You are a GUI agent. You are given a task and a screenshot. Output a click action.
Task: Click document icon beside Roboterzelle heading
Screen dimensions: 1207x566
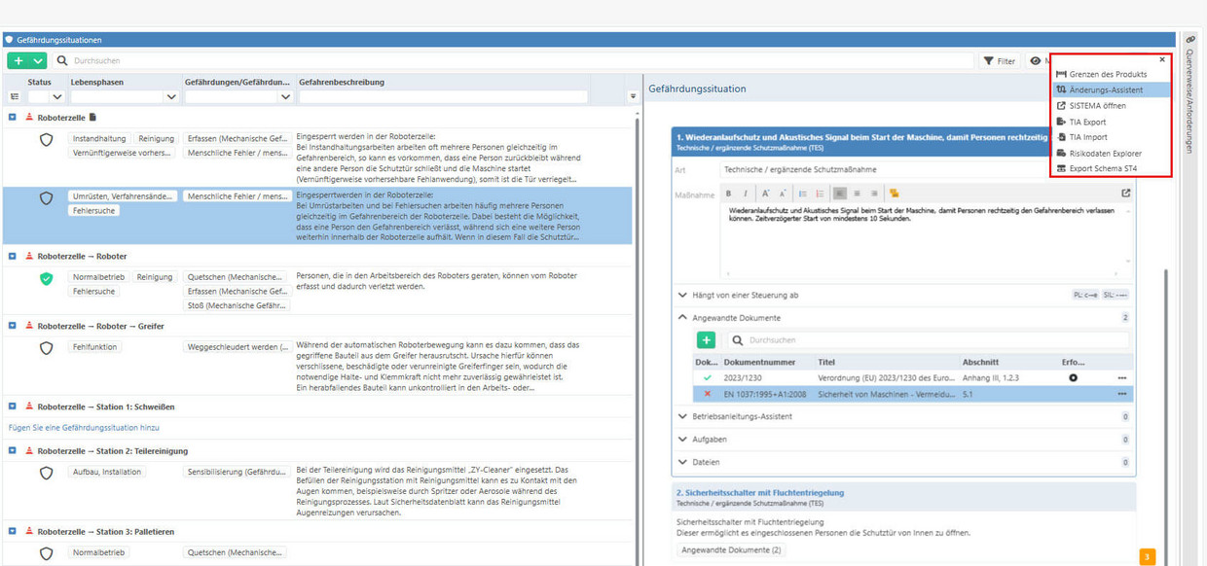(x=92, y=117)
